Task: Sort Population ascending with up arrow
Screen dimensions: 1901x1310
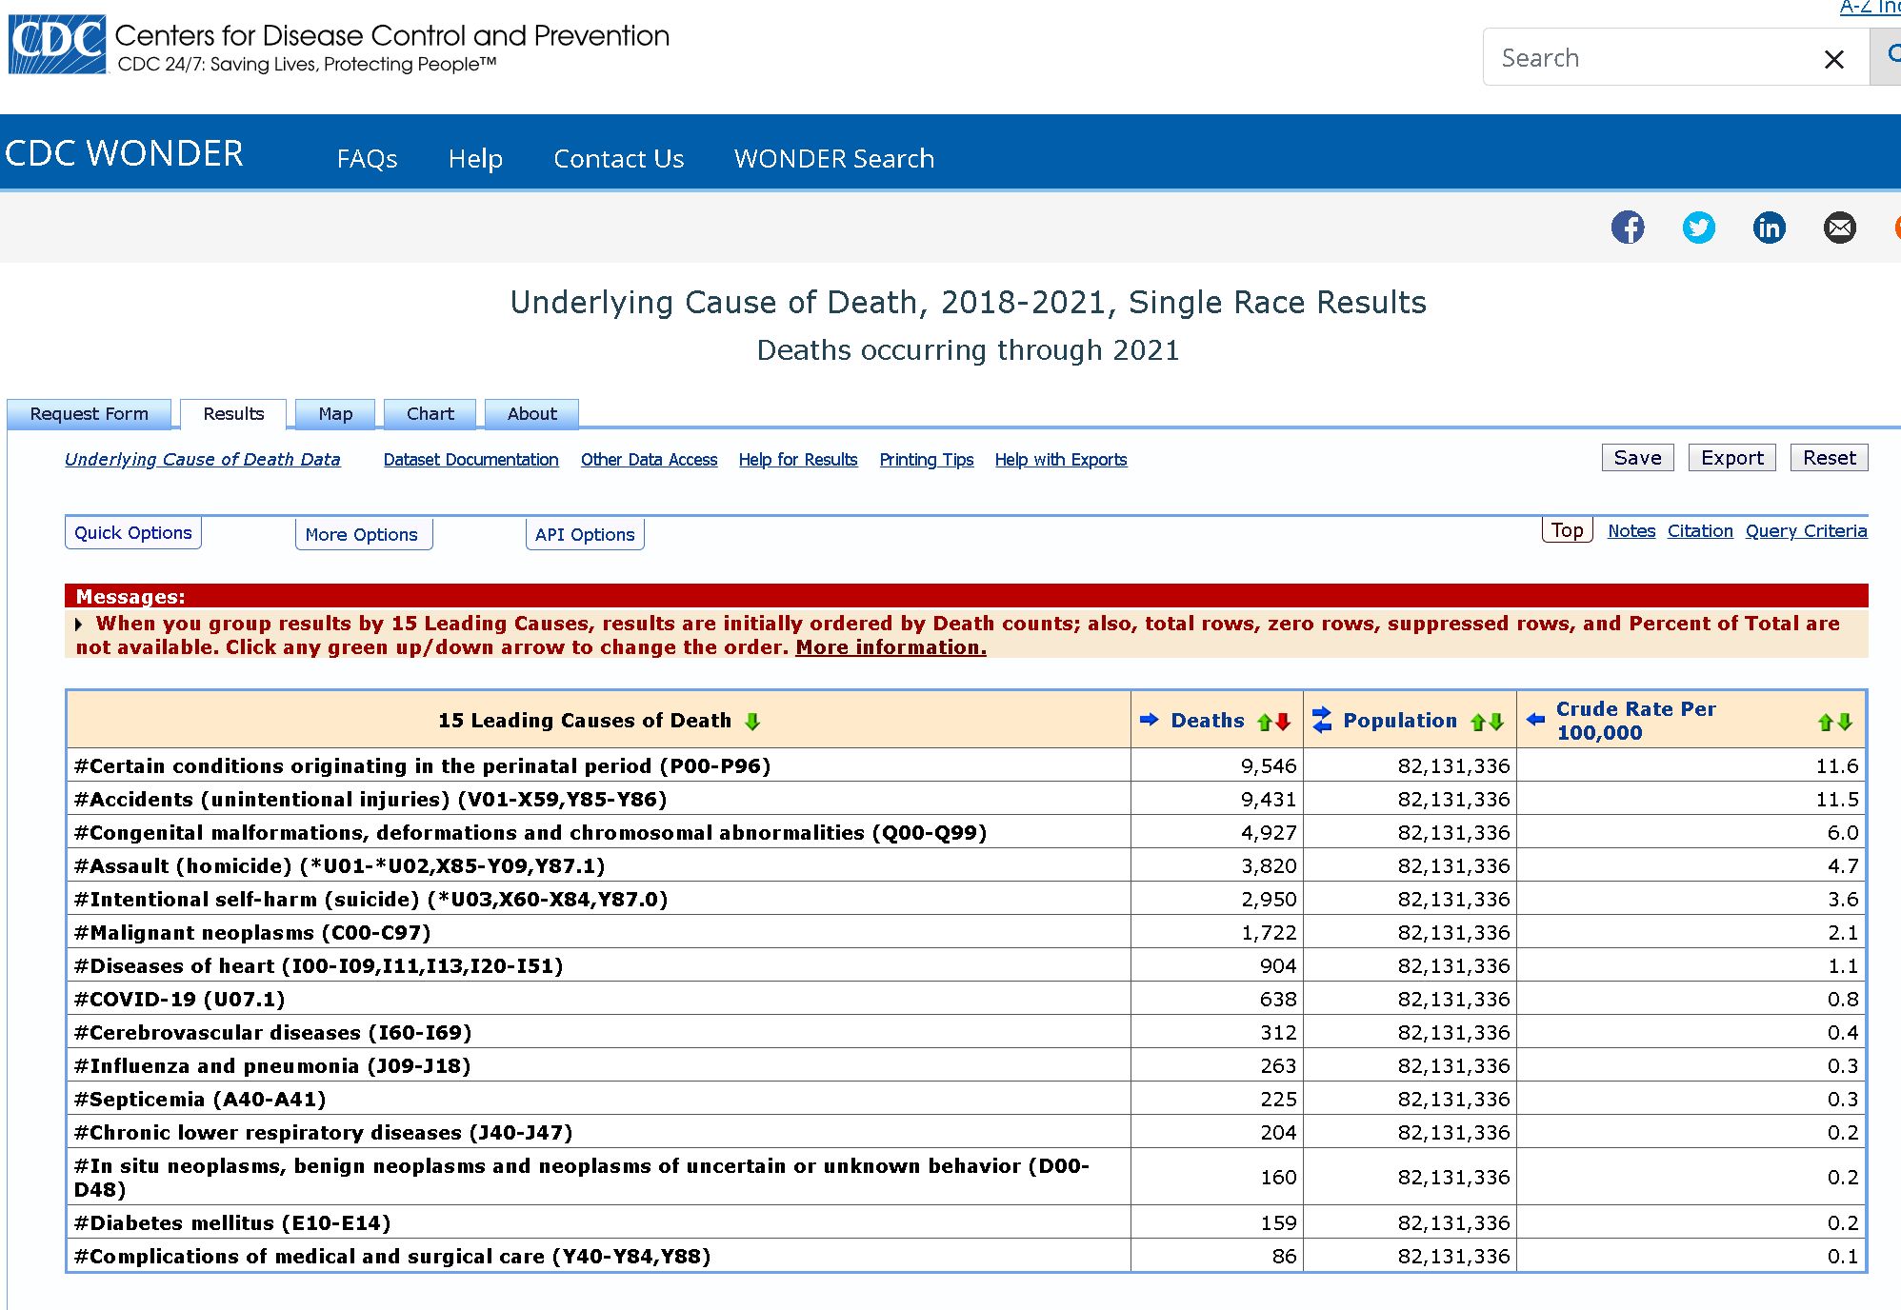Action: coord(1478,722)
